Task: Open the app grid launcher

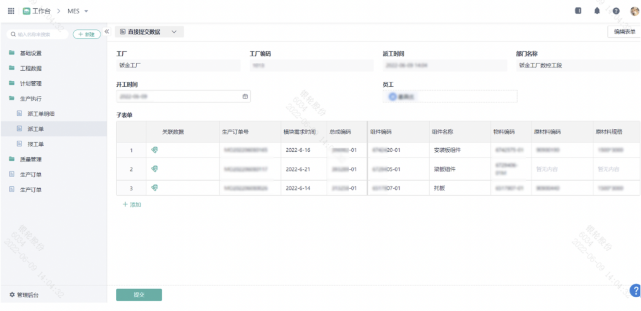Action: [11, 11]
